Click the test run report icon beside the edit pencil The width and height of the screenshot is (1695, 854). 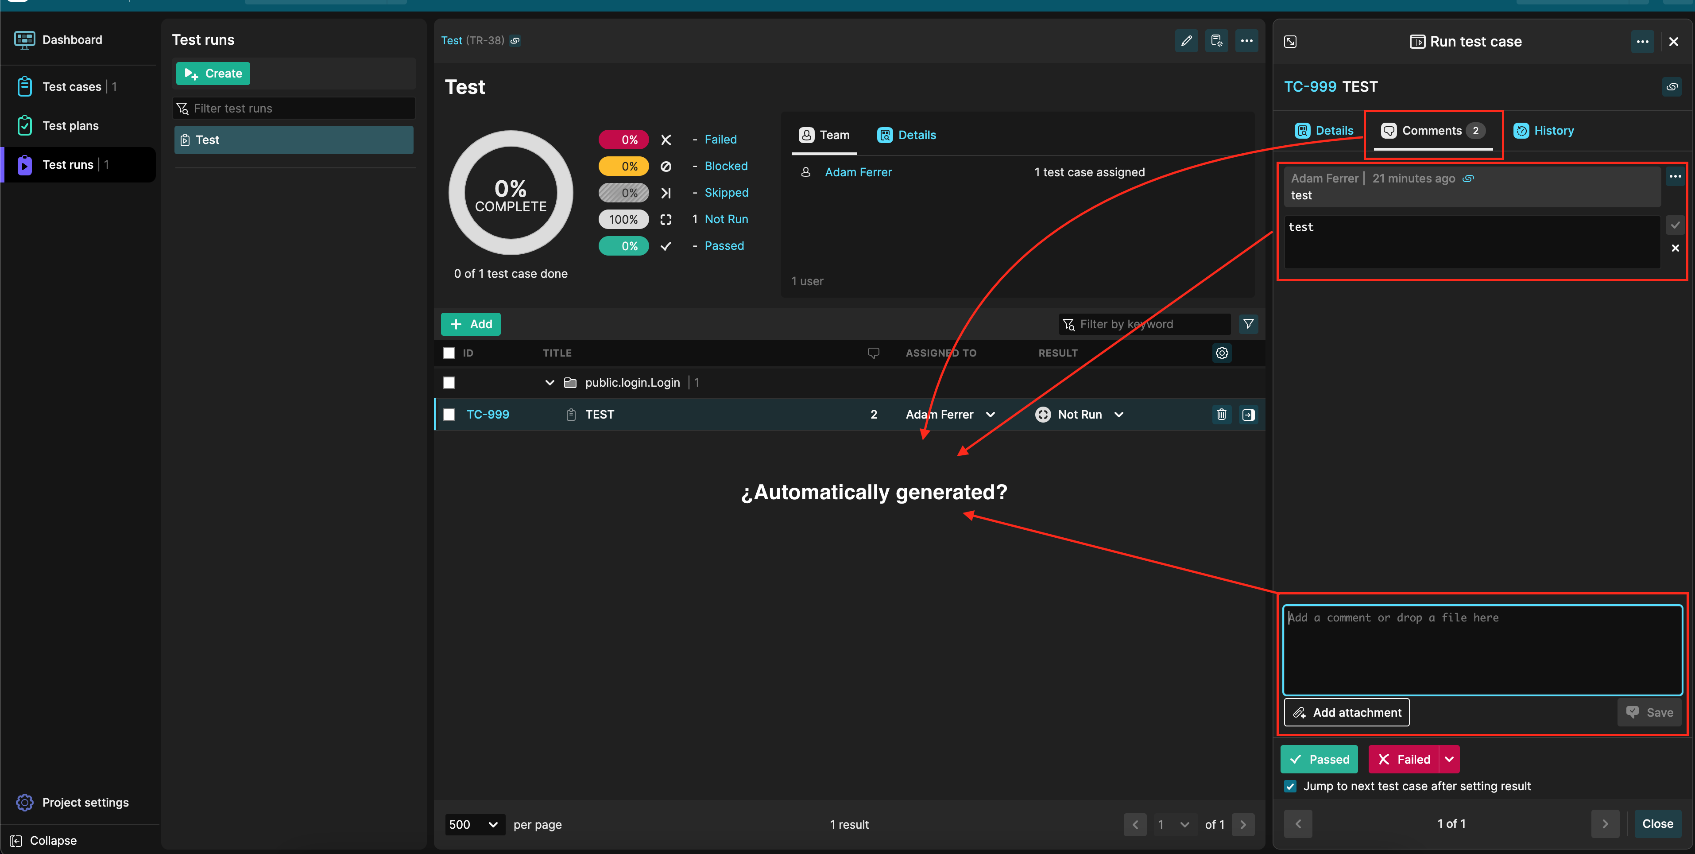click(1217, 41)
